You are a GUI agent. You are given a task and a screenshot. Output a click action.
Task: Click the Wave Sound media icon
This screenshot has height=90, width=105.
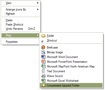[43, 76]
